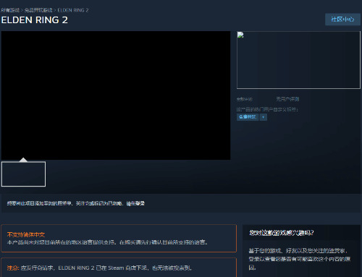The width and height of the screenshot is (362, 277).
Task: Go to 所有游戏 in the breadcrumb
Action: (10, 10)
